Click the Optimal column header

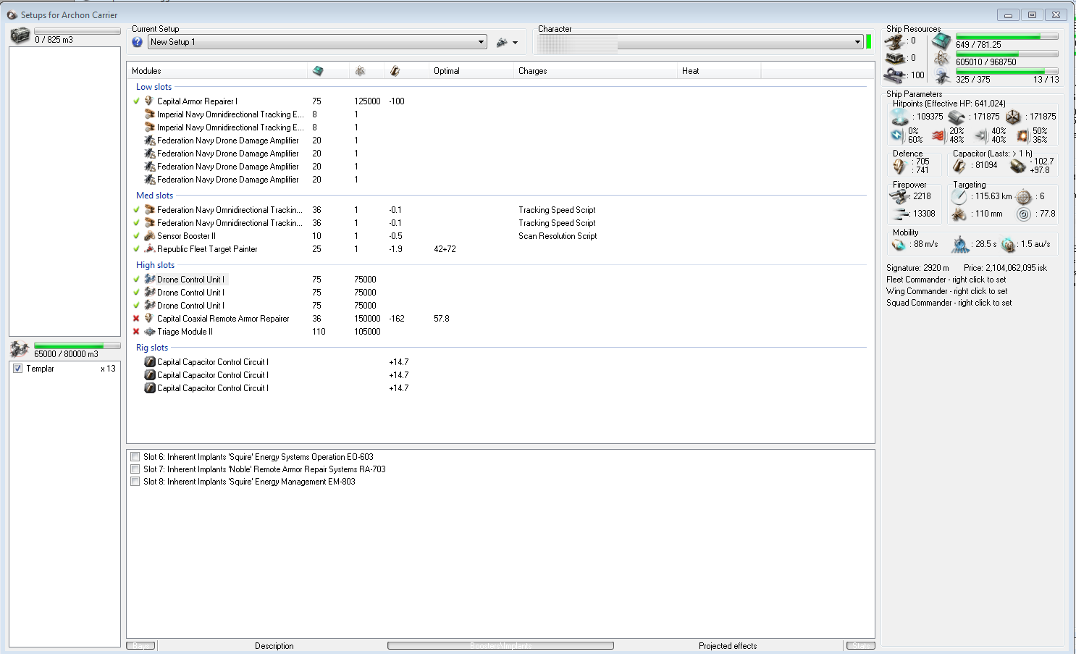click(x=471, y=71)
